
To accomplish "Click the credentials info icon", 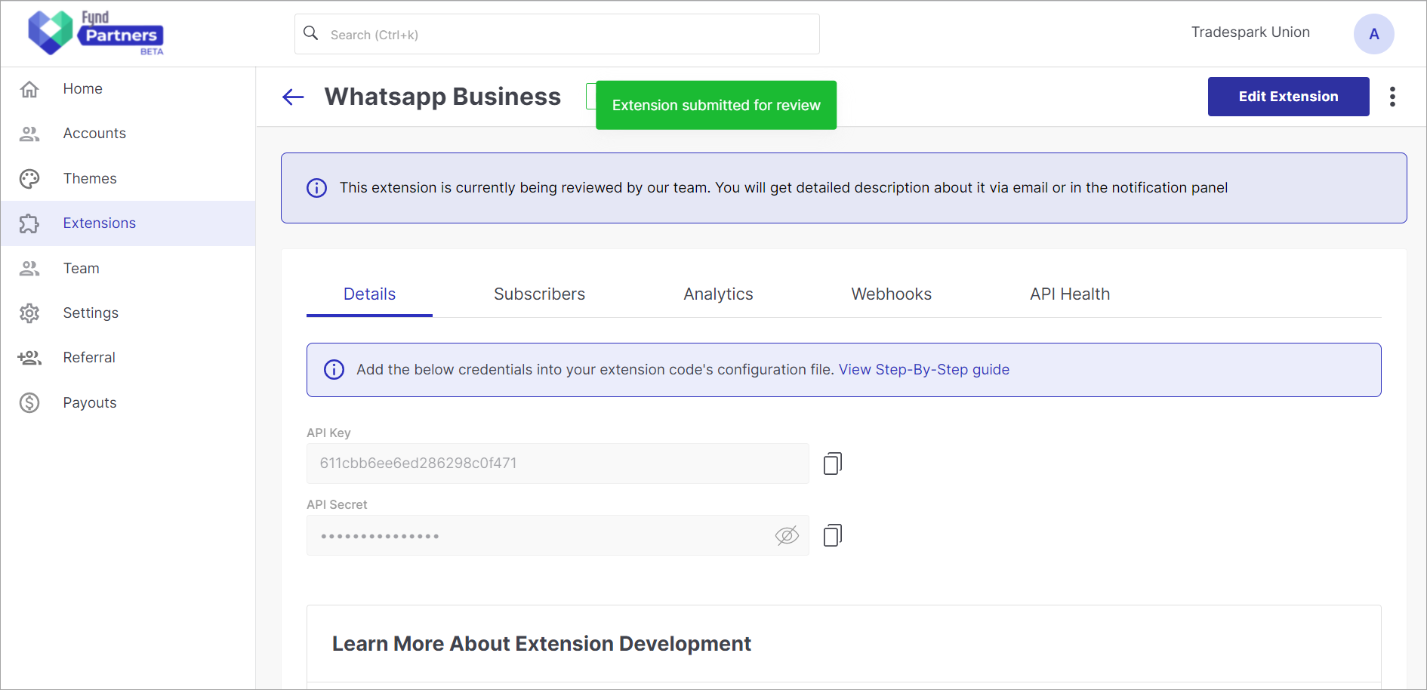I will coord(334,369).
